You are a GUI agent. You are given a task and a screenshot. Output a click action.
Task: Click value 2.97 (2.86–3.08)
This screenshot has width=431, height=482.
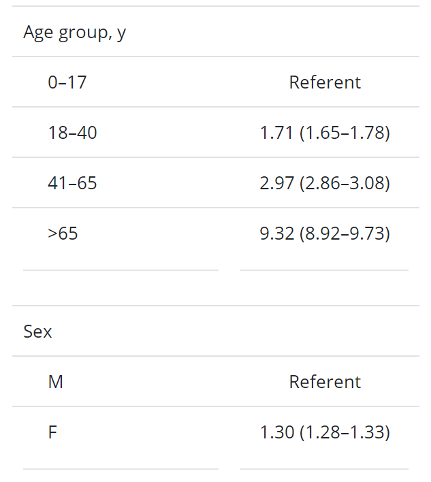[325, 183]
